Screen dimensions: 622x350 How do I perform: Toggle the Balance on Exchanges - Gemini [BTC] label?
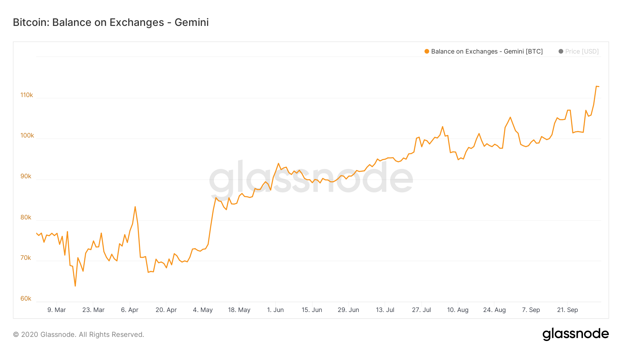click(487, 51)
